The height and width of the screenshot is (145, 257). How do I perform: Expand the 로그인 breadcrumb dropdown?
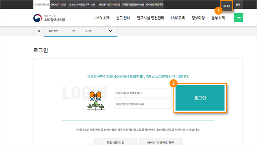click(99, 31)
